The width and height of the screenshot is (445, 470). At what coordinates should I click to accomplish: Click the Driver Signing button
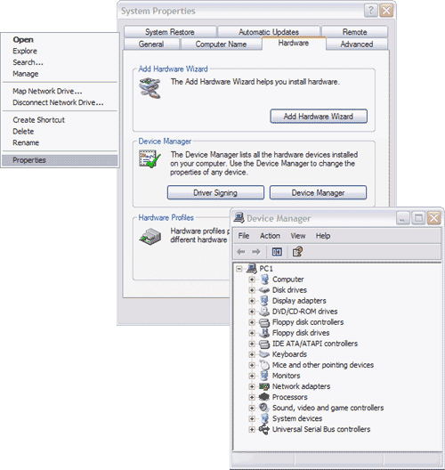pos(215,193)
